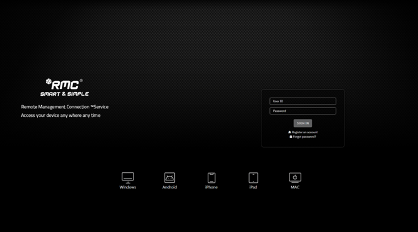Image resolution: width=418 pixels, height=232 pixels.
Task: Click into the Password field
Action: 303,111
